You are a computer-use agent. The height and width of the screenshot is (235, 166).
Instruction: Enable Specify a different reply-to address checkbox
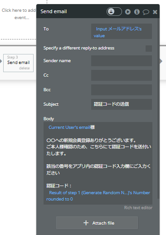149,49
